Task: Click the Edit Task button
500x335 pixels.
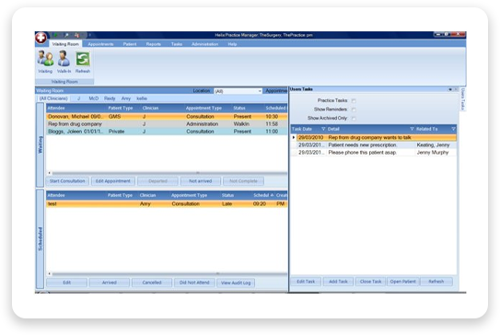Action: click(x=306, y=282)
